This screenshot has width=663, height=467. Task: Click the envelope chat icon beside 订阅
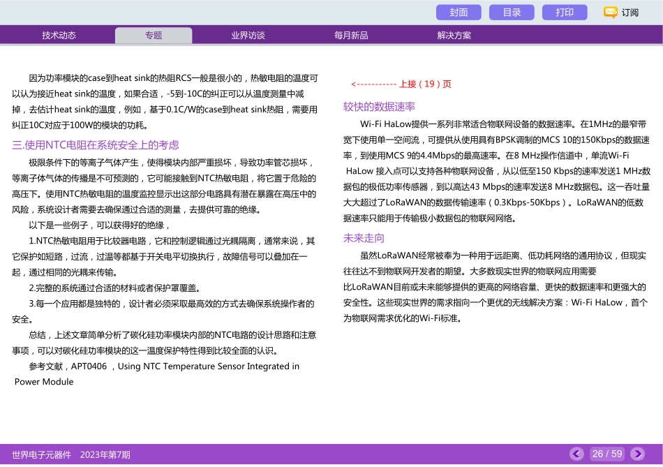tap(609, 12)
